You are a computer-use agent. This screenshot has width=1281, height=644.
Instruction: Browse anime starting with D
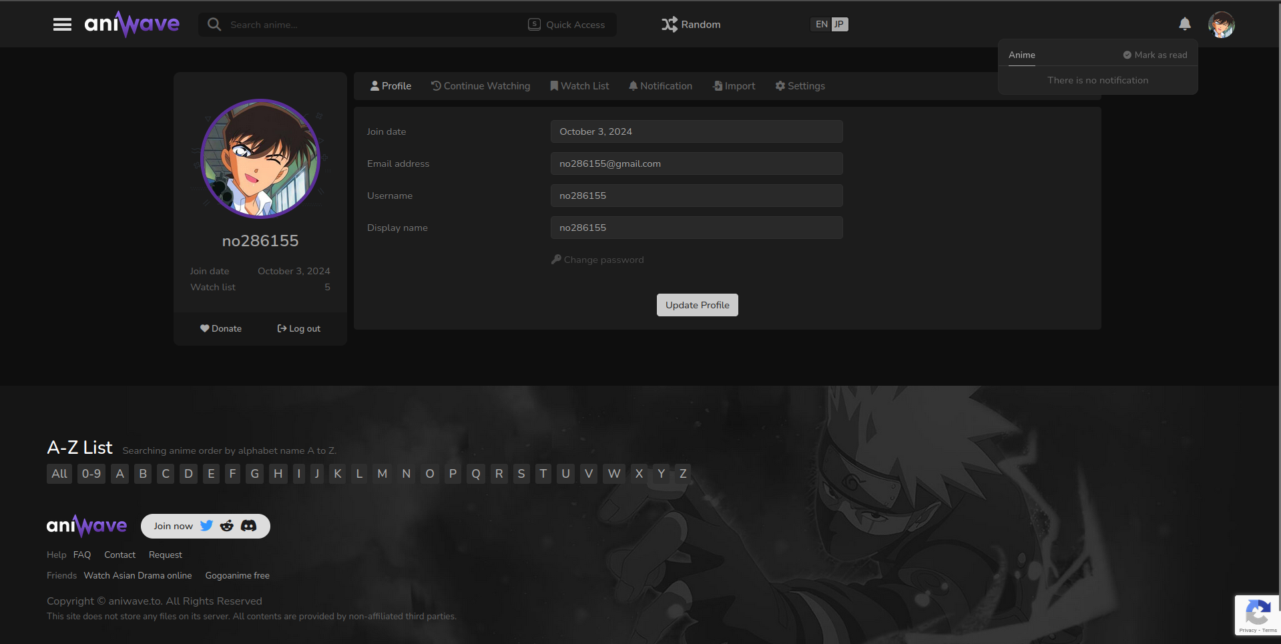coord(189,474)
